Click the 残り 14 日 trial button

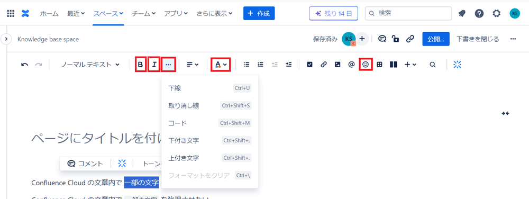pyautogui.click(x=334, y=13)
